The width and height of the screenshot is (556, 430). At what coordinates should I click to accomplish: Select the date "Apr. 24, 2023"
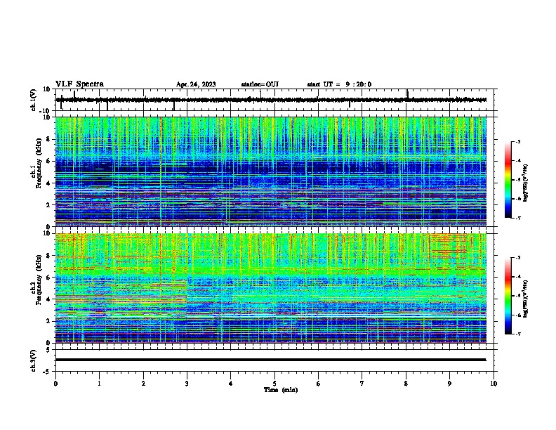pyautogui.click(x=196, y=84)
